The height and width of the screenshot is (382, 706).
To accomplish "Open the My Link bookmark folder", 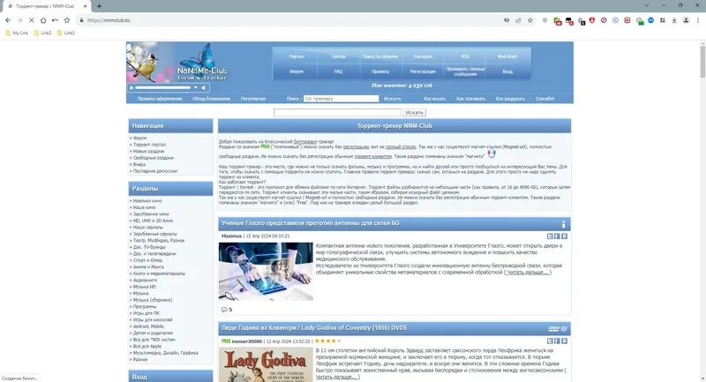I will tap(17, 33).
